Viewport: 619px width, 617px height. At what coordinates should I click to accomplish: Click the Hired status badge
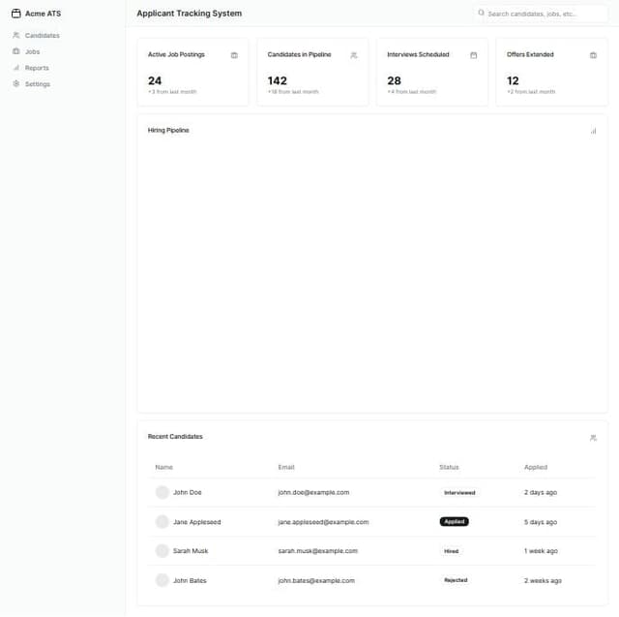(x=452, y=551)
